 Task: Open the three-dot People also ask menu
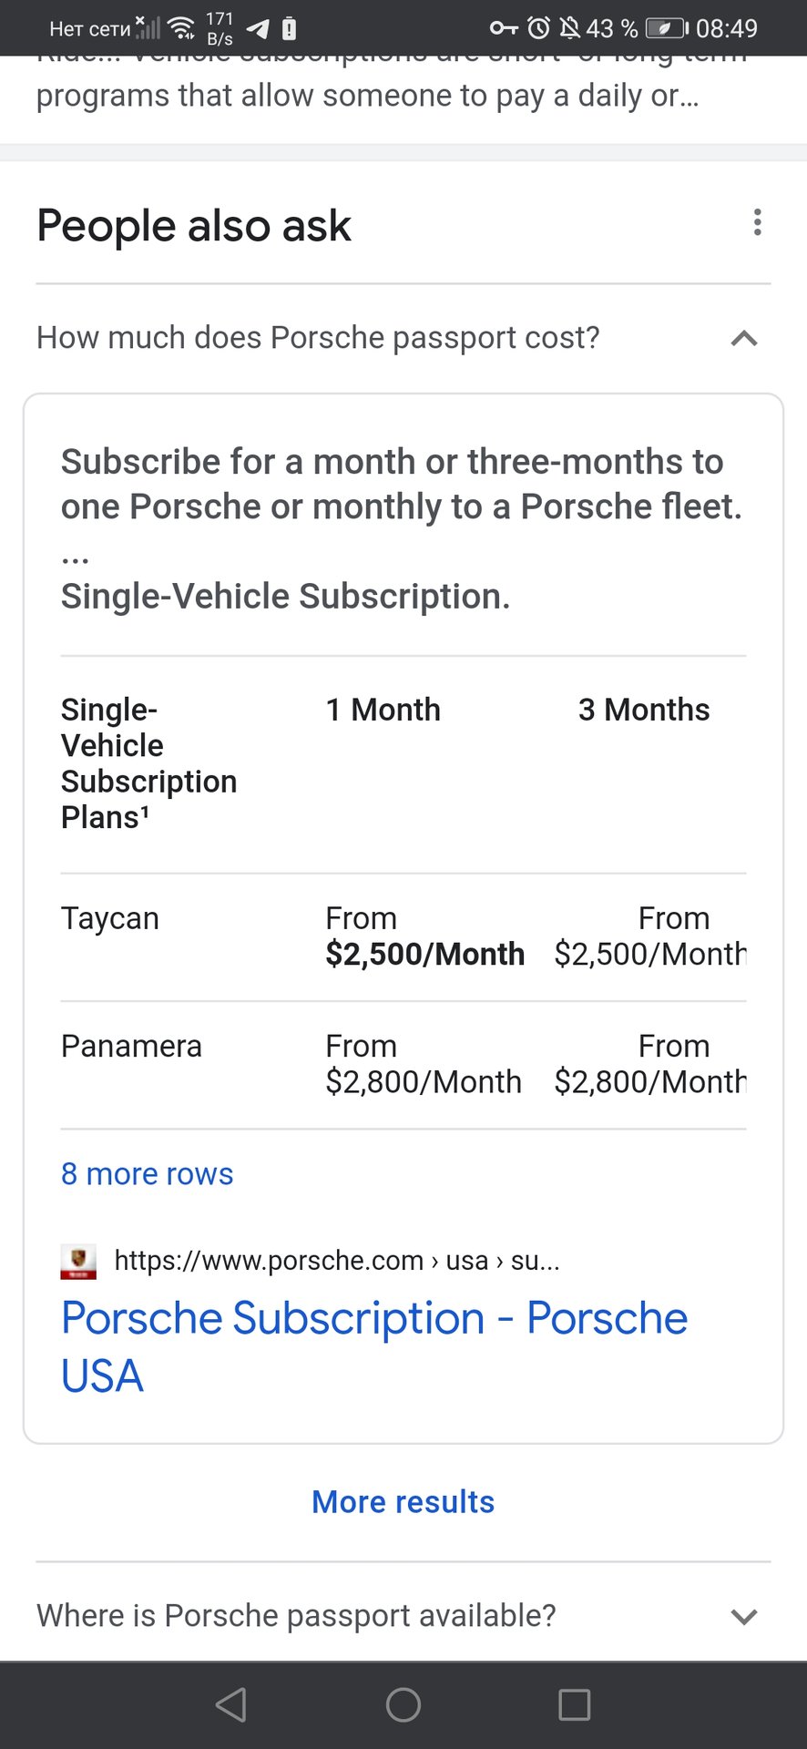click(757, 222)
